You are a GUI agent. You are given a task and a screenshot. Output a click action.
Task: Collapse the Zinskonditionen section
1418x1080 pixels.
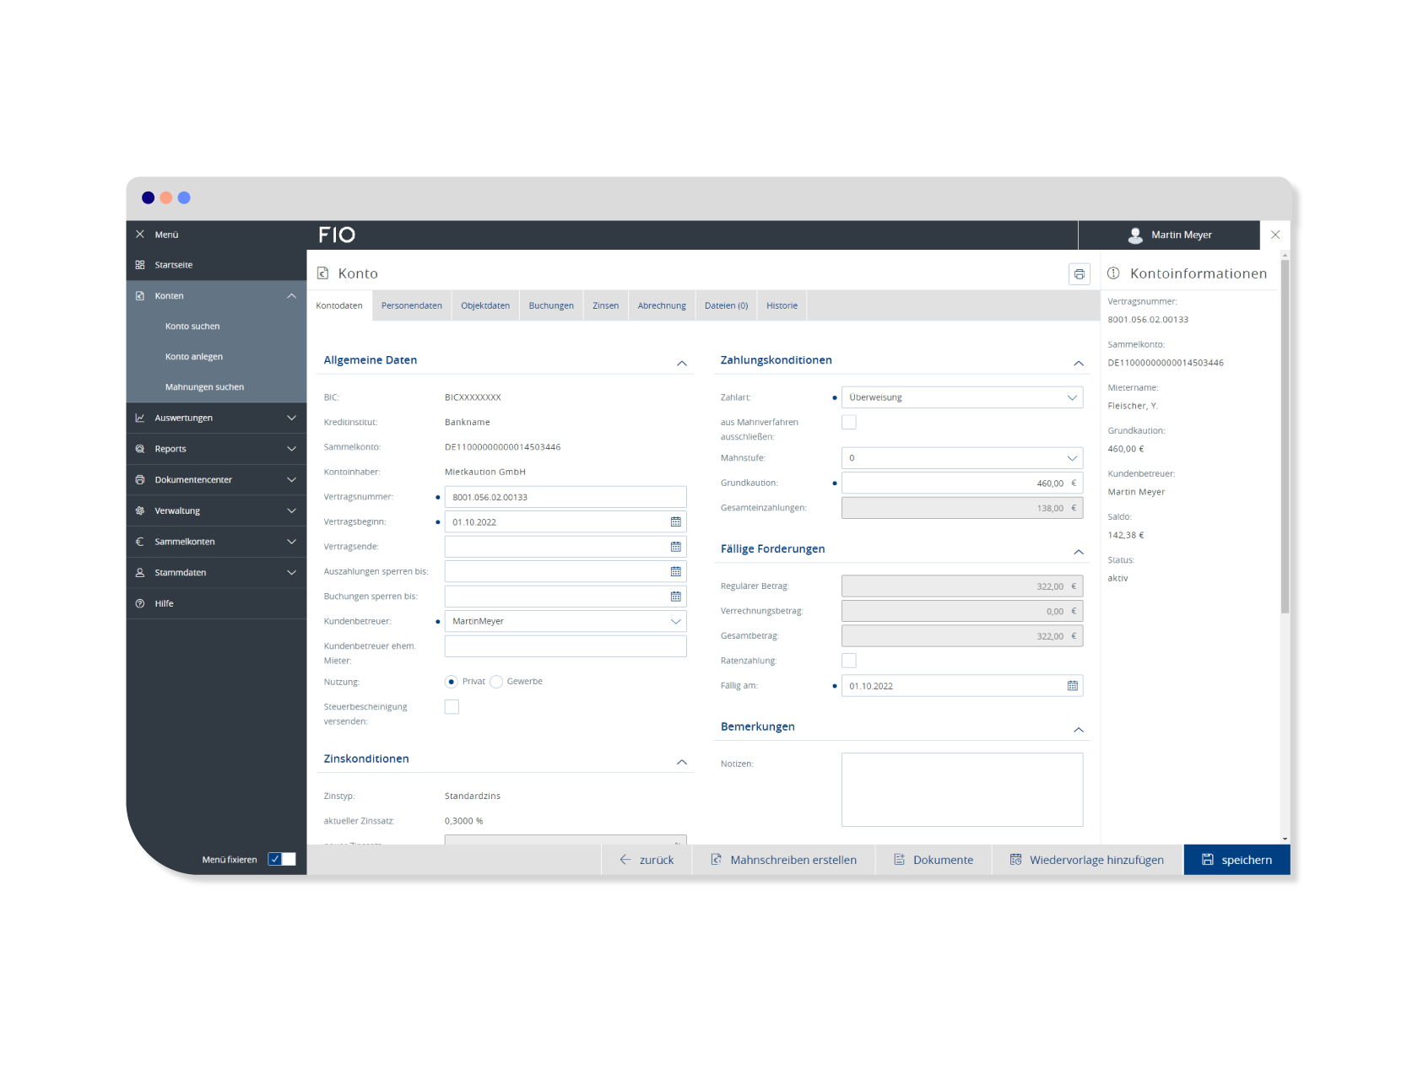click(x=682, y=762)
